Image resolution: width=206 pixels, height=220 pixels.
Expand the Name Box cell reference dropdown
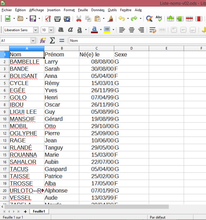33,41
